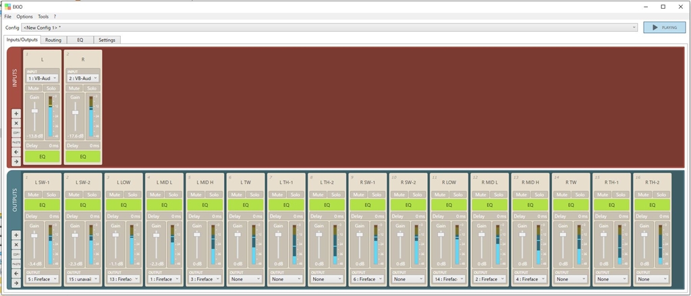Solo the R input channel
Image resolution: width=691 pixels, height=296 pixels.
coord(92,88)
